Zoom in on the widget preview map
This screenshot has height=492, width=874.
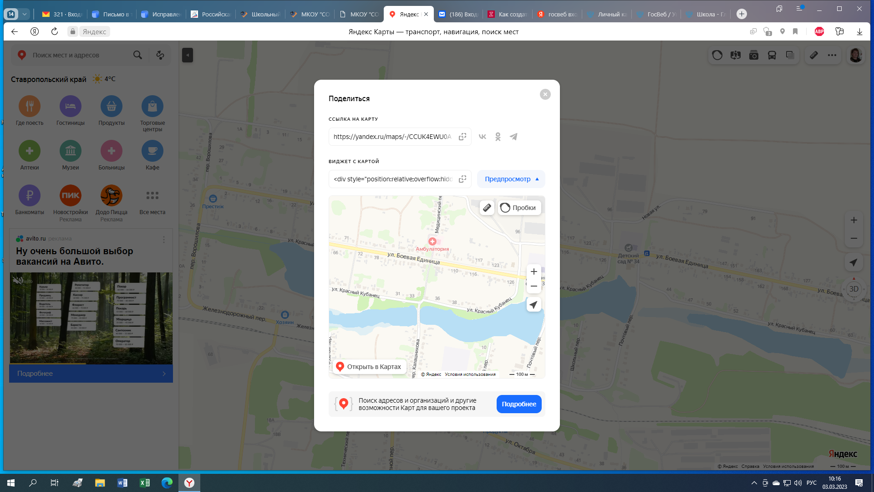tap(534, 272)
